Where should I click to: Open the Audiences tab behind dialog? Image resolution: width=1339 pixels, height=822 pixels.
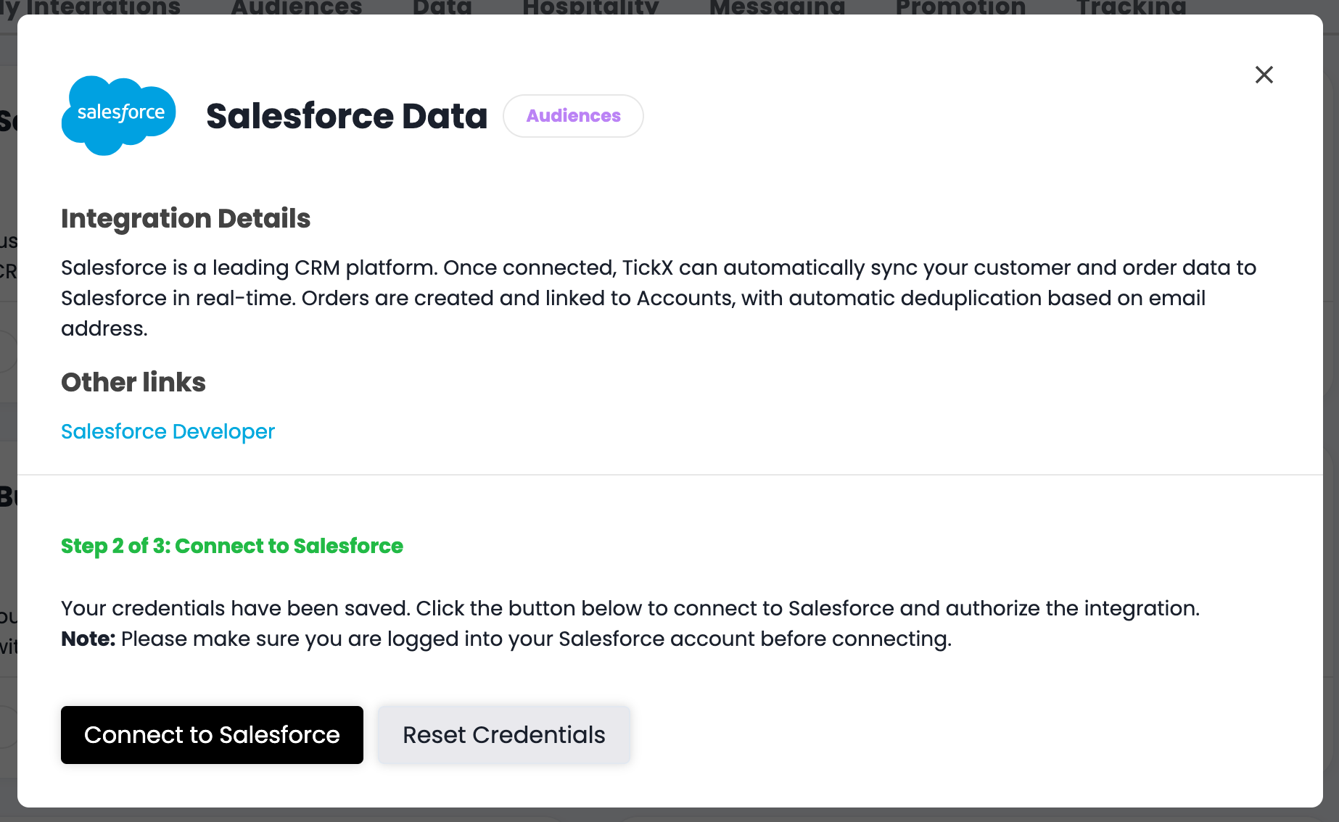click(296, 7)
